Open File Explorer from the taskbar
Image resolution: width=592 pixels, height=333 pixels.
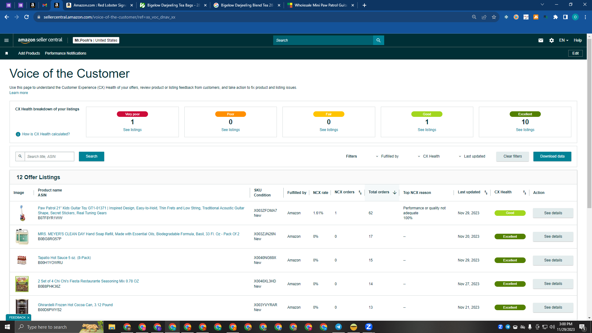point(112,327)
